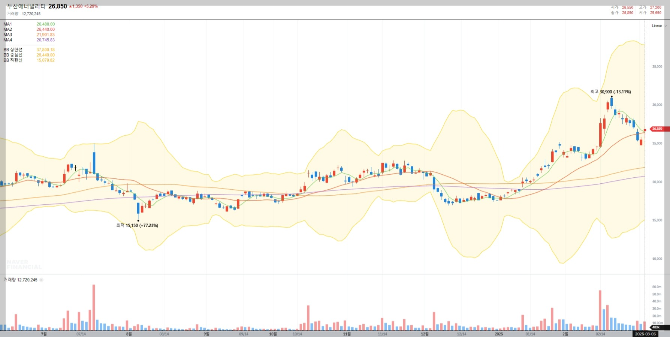Screen dimensions: 670x337
Task: Click the 30,000 price axis label
Action: point(657,105)
